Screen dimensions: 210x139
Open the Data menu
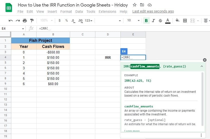(x=79, y=12)
